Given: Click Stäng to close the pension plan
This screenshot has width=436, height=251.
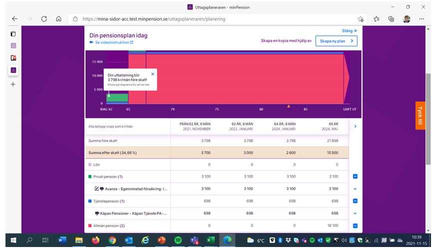Looking at the screenshot, I should (x=349, y=31).
